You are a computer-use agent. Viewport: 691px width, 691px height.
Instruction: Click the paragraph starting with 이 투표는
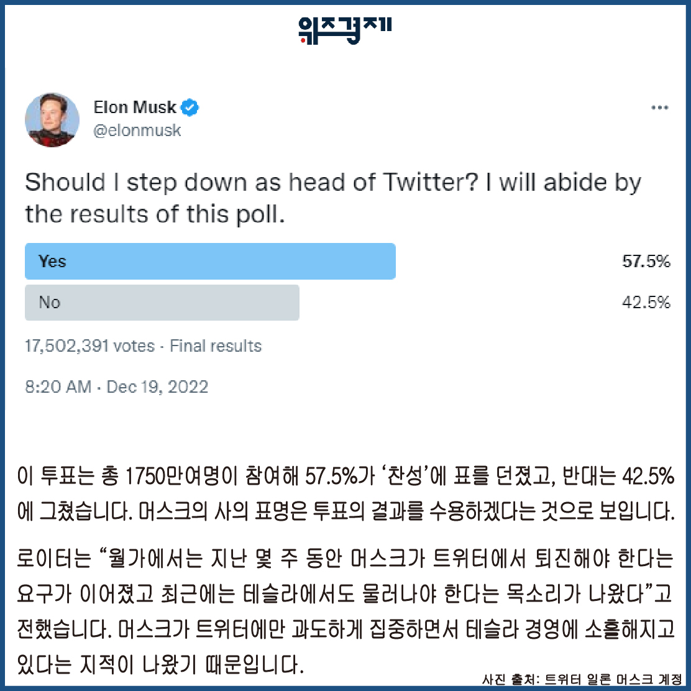345,495
